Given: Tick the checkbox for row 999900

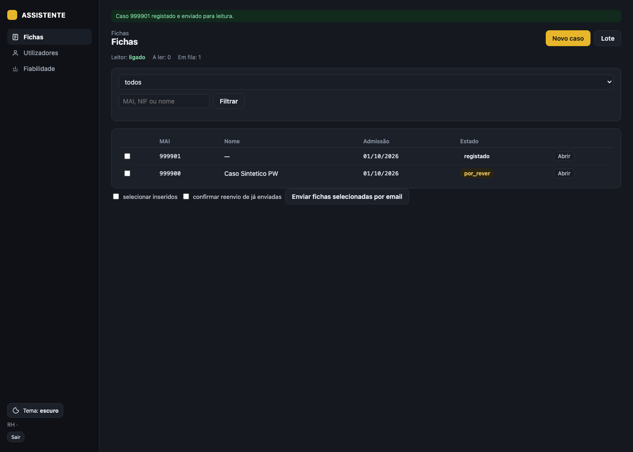Looking at the screenshot, I should (x=127, y=174).
